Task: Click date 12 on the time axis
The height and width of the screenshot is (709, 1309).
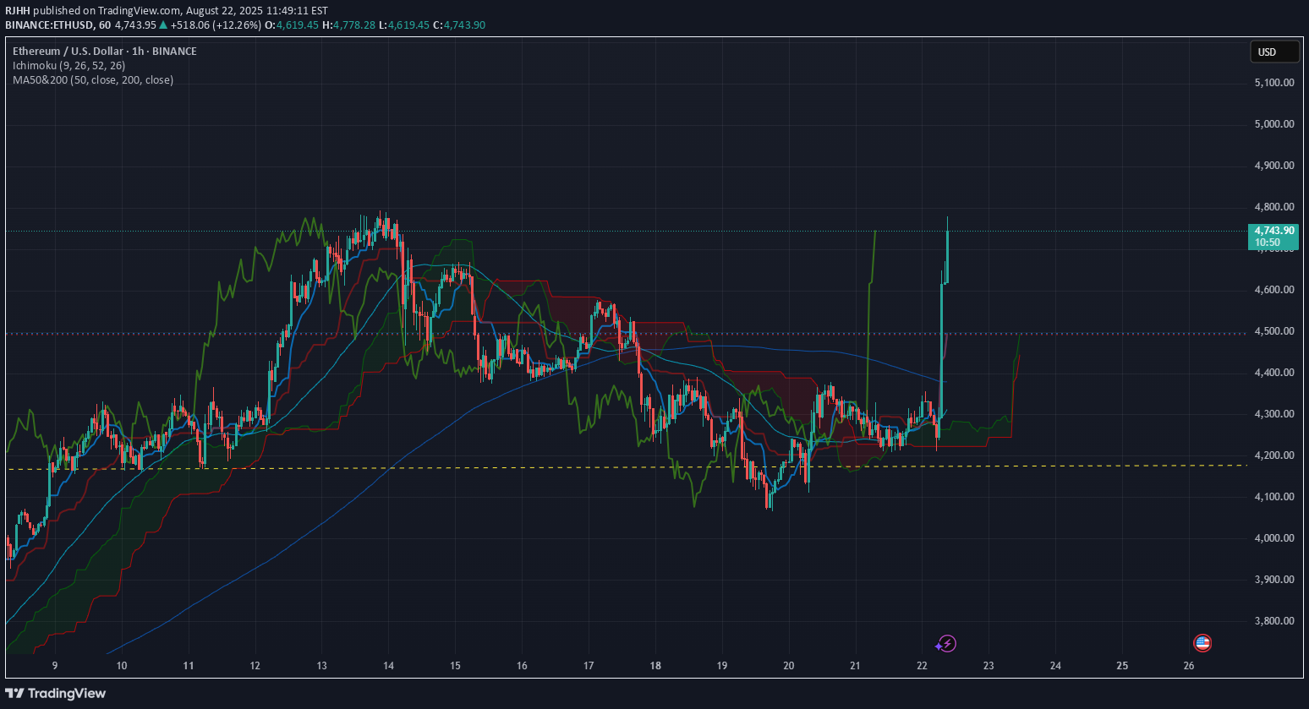Action: (x=255, y=666)
